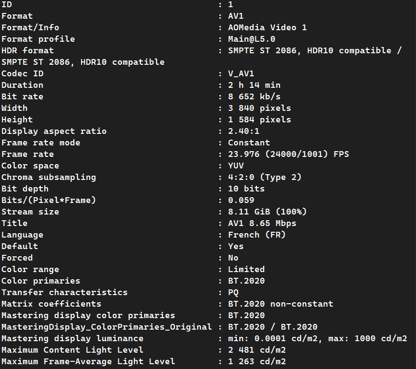Click the V_AV1 codec ID value
The height and width of the screenshot is (369, 416).
[241, 73]
